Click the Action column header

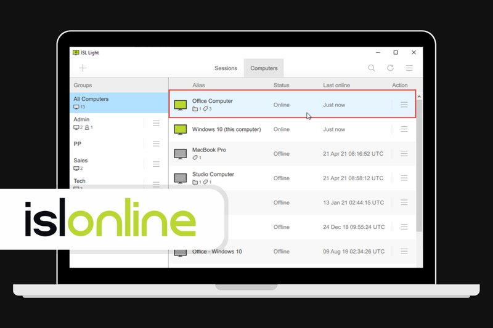(x=399, y=85)
